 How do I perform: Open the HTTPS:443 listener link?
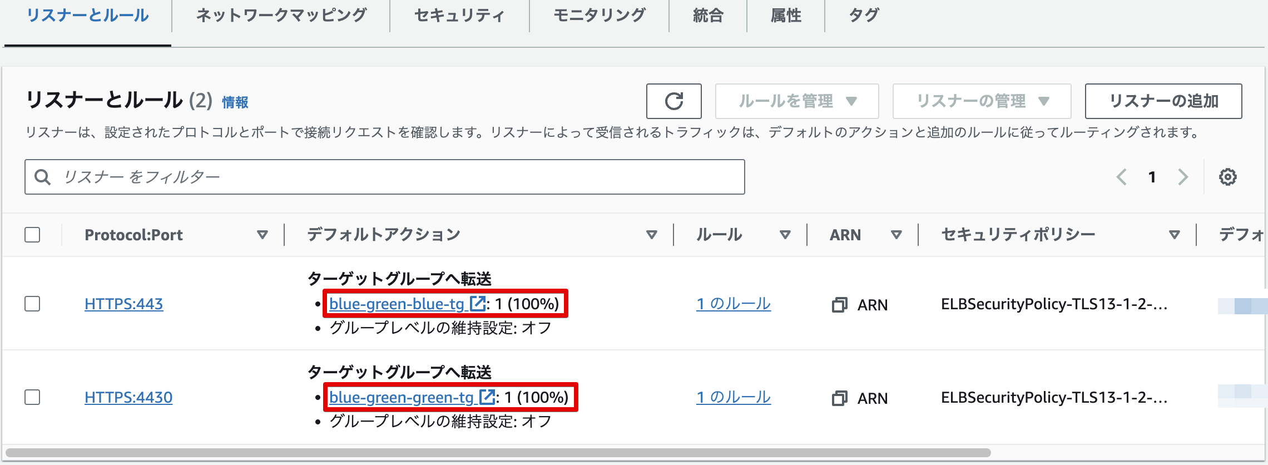click(123, 304)
